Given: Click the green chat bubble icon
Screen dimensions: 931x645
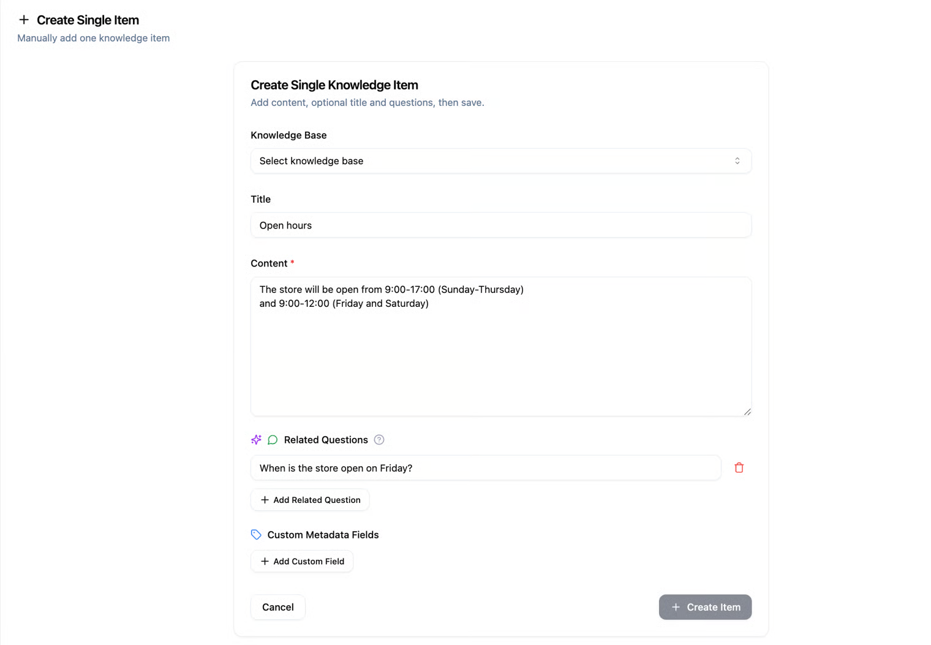Looking at the screenshot, I should pyautogui.click(x=273, y=440).
